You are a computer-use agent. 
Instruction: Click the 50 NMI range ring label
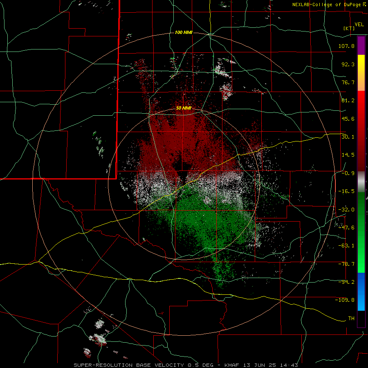point(184,108)
